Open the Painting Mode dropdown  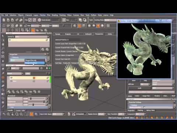[x=110, y=20]
